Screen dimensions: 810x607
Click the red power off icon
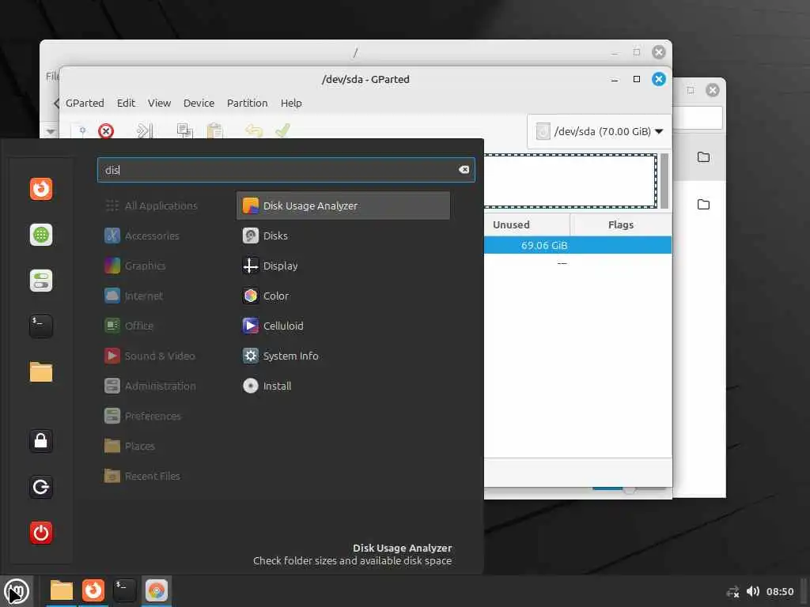tap(41, 533)
